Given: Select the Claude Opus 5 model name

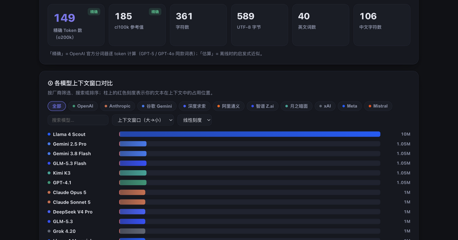Looking at the screenshot, I should coord(69,192).
